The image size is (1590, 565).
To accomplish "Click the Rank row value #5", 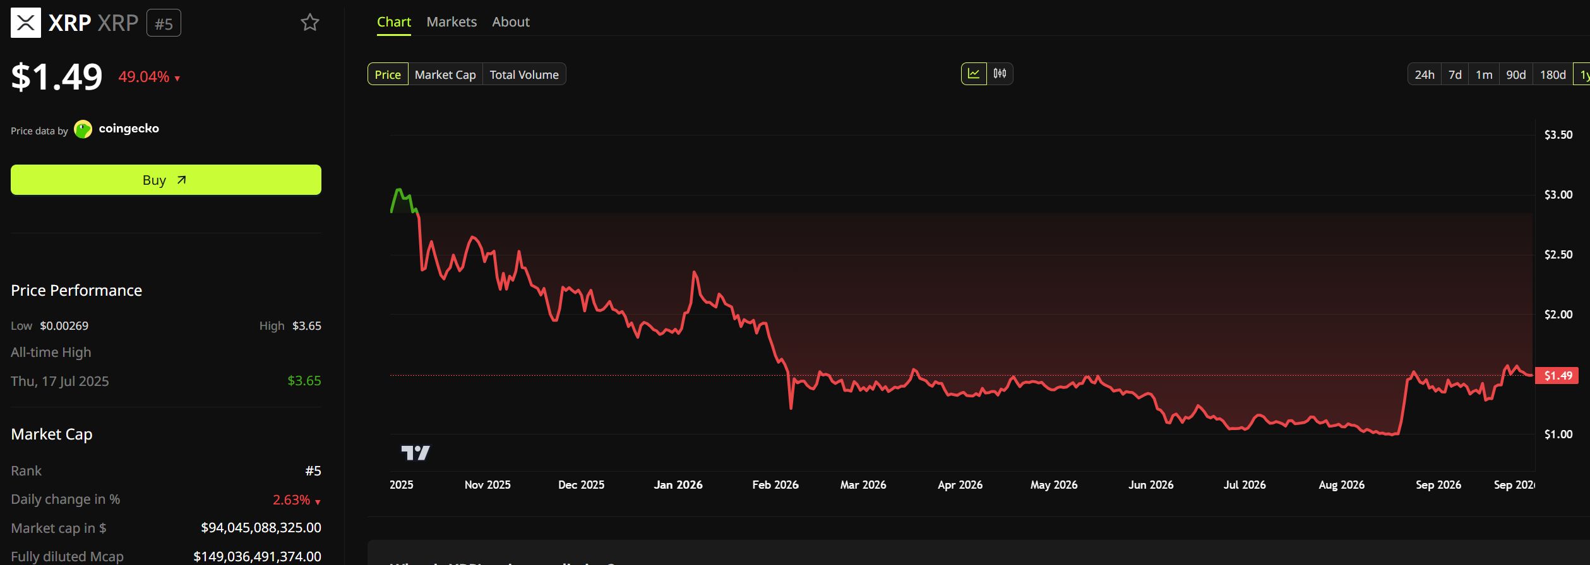I will 313,471.
